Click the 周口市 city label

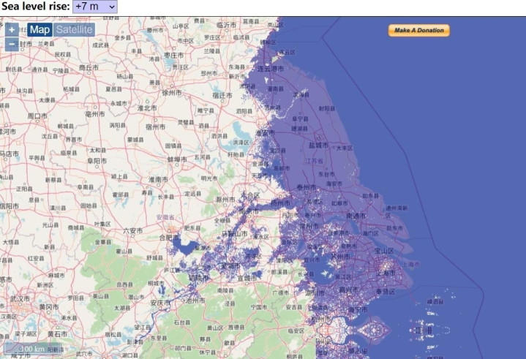point(37,116)
